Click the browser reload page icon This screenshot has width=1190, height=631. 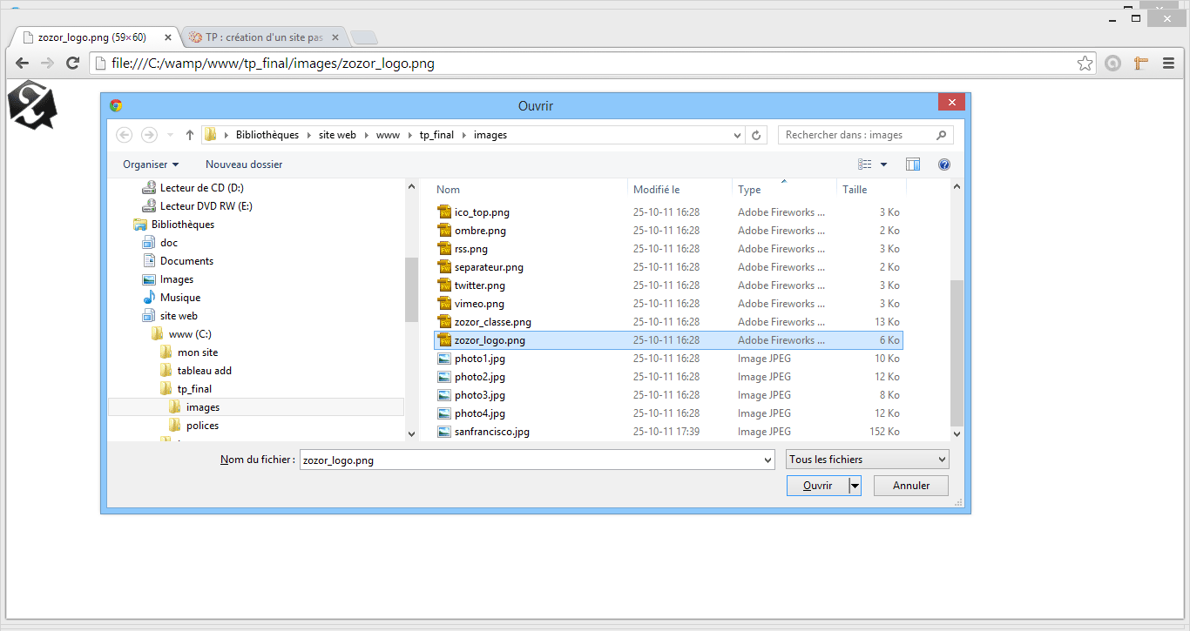tap(73, 63)
